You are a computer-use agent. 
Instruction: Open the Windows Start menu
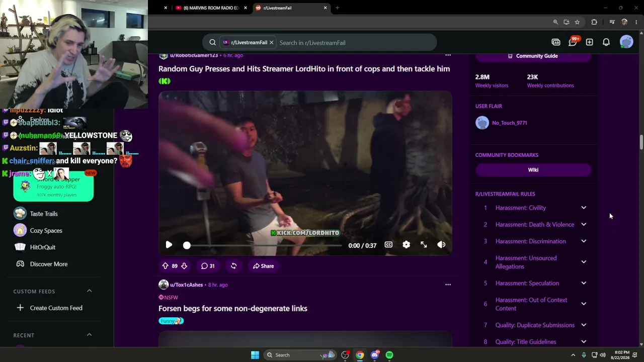(255, 355)
